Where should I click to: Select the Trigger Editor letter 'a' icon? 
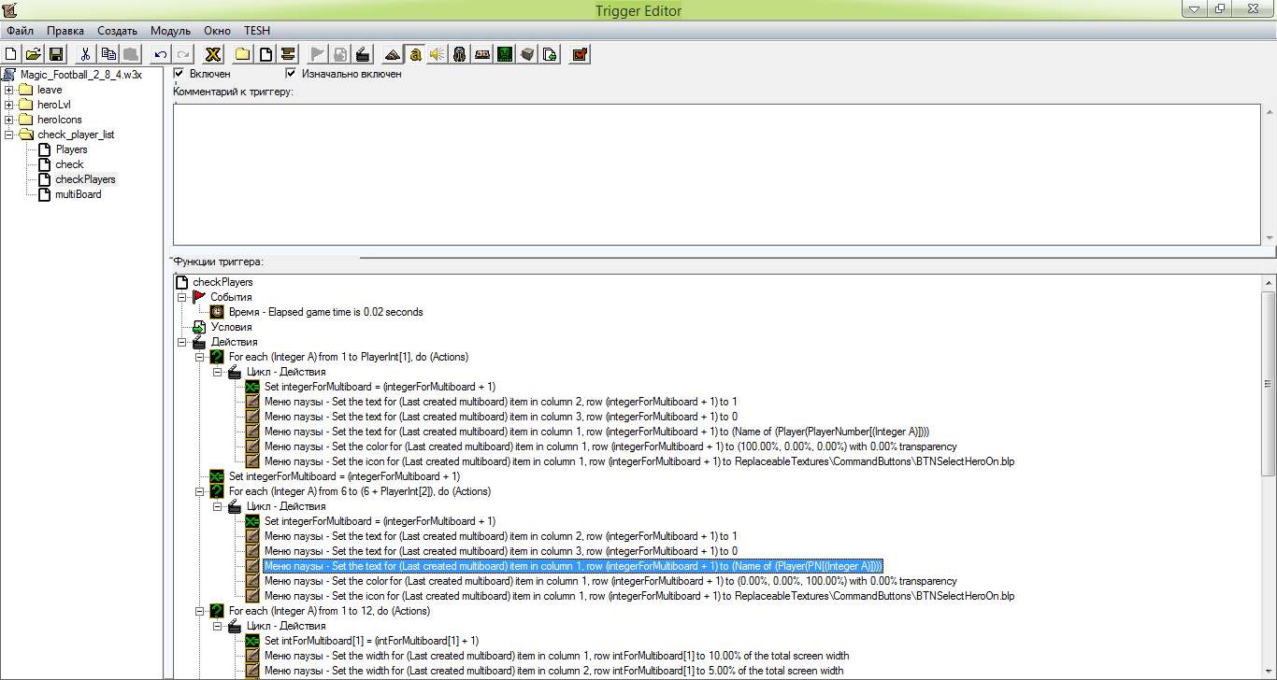pos(415,54)
